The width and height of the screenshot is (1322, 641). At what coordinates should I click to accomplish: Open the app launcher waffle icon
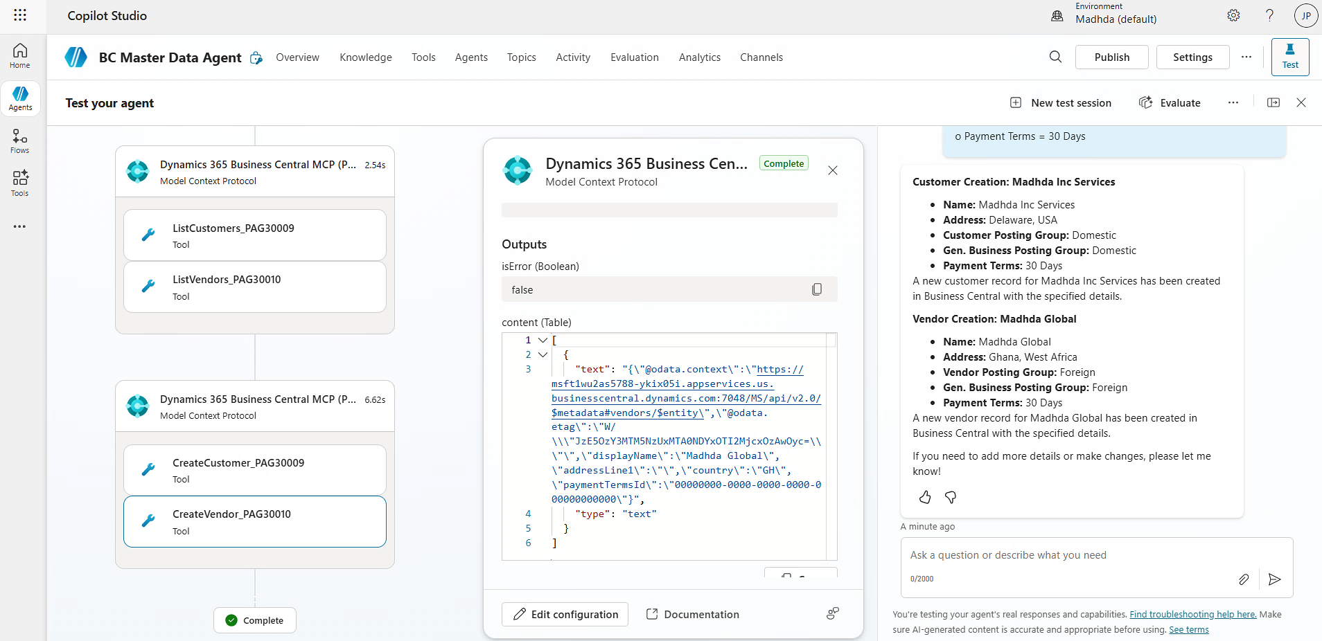(x=20, y=15)
